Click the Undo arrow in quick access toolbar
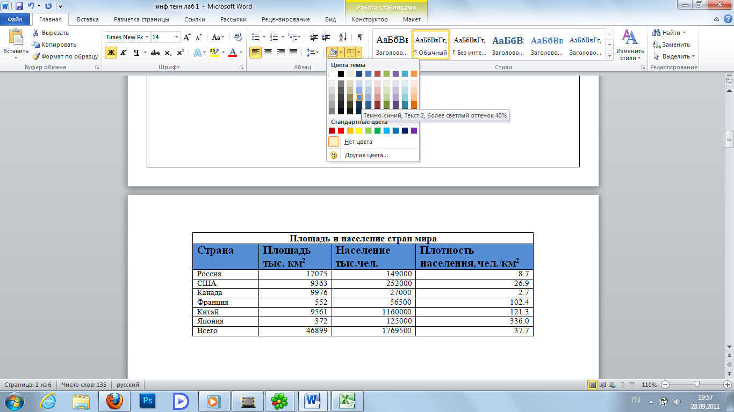 pyautogui.click(x=31, y=6)
